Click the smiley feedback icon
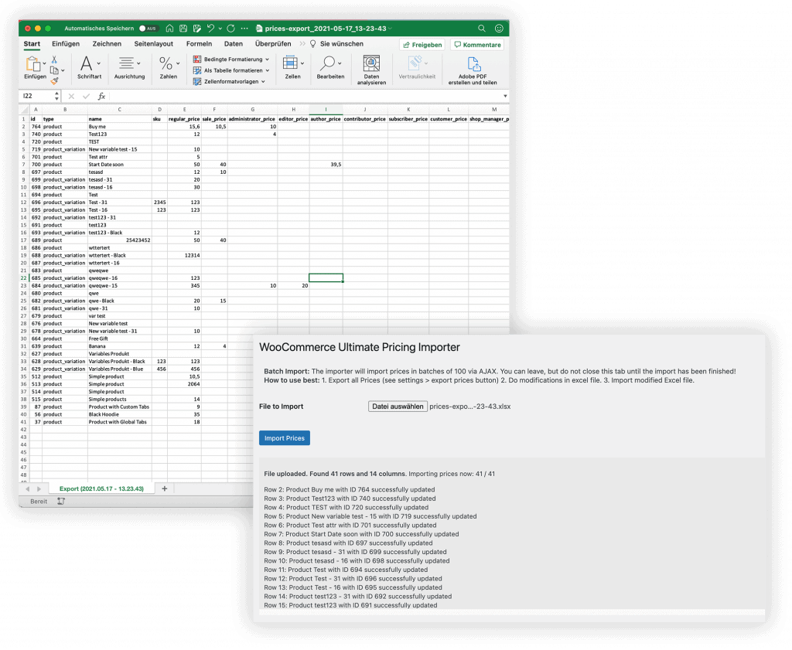792x650 pixels. point(499,29)
